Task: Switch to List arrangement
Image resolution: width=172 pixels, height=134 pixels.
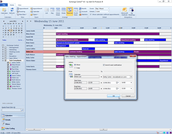Action: pos(46,11)
